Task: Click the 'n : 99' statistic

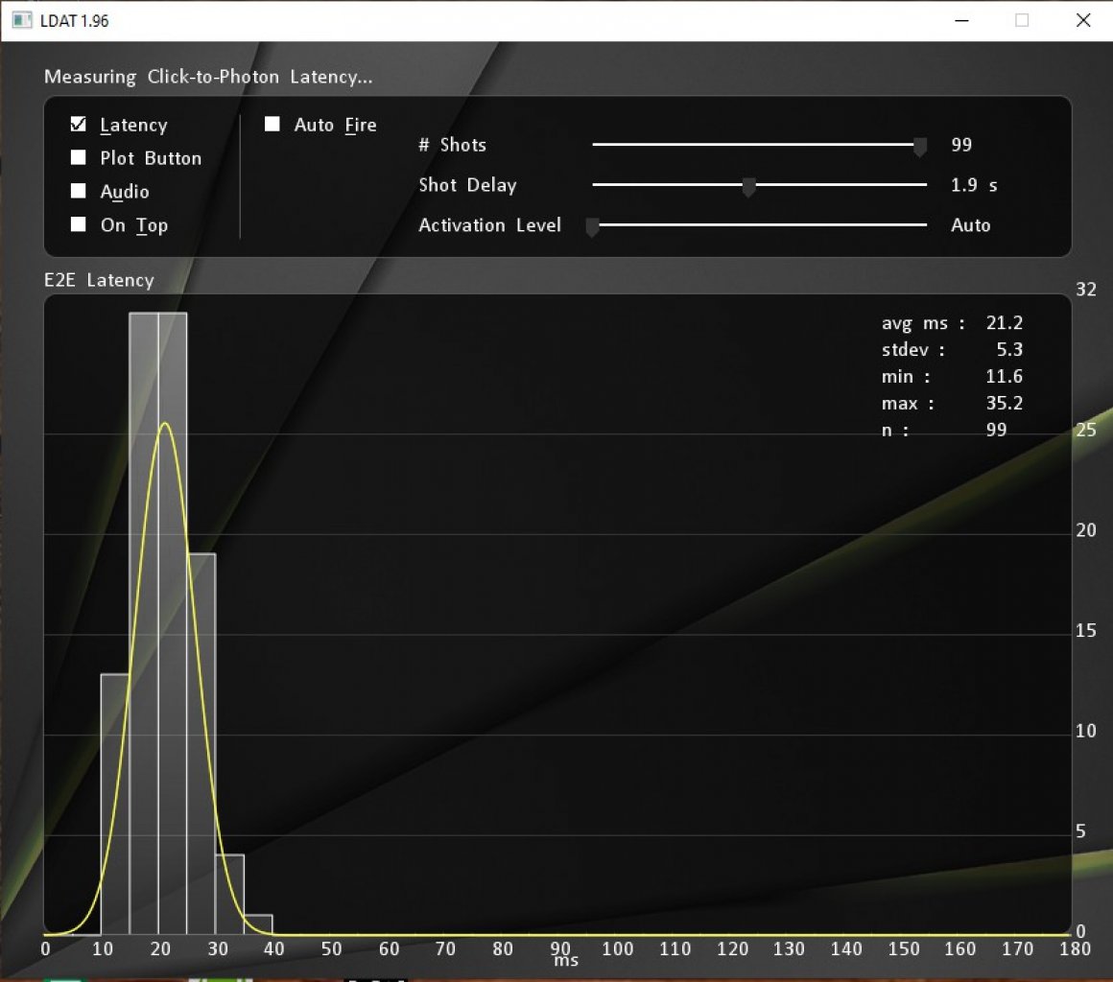Action: (x=944, y=430)
